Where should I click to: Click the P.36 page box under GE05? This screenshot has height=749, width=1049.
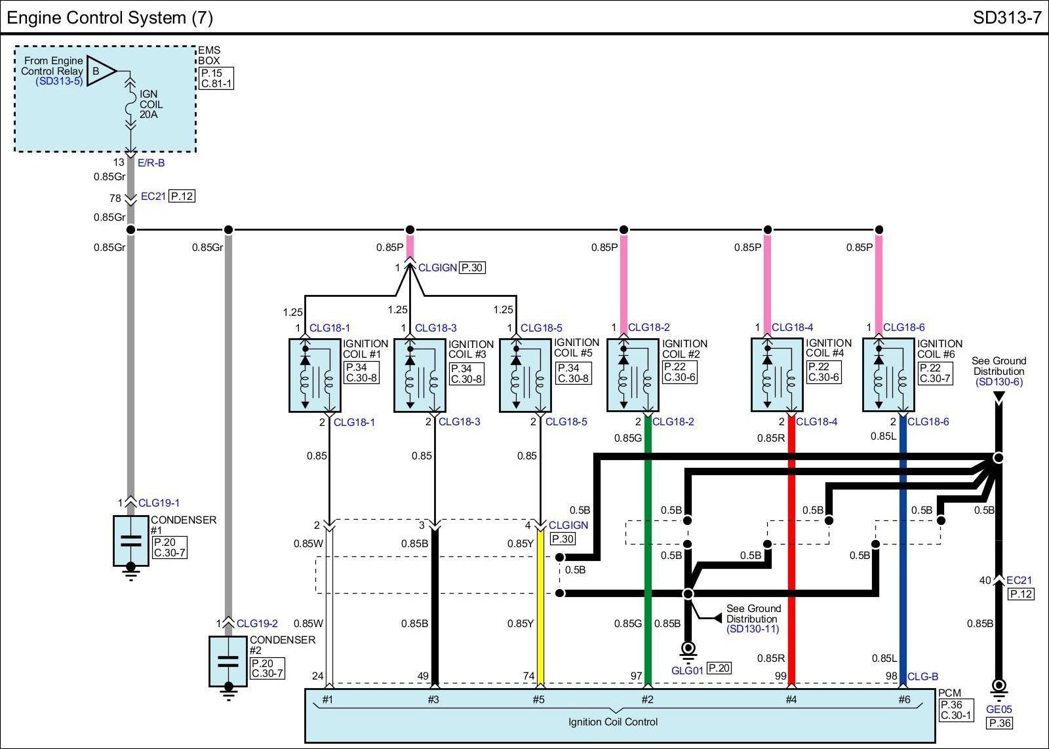1000,723
